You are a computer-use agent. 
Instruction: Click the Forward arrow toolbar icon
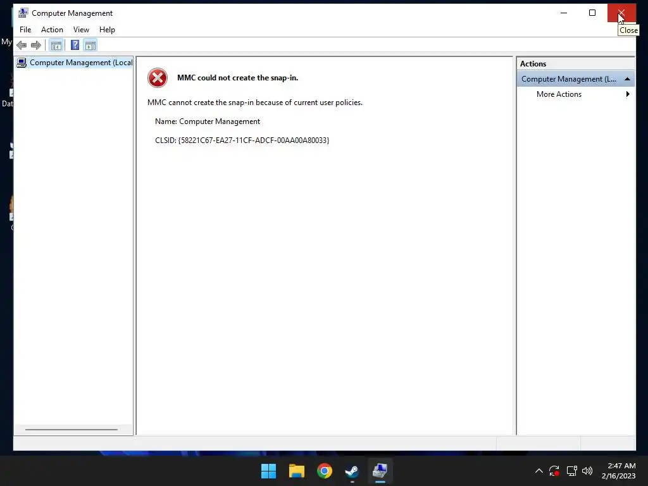point(36,45)
